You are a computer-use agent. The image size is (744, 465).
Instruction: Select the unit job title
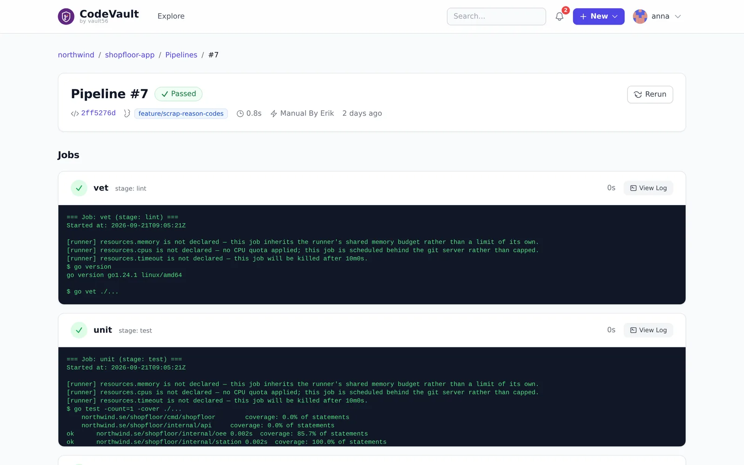(103, 330)
